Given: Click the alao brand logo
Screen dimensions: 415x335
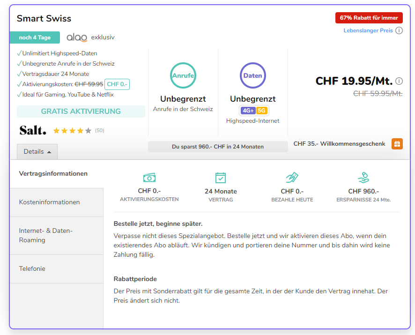Looking at the screenshot, I should pos(77,37).
